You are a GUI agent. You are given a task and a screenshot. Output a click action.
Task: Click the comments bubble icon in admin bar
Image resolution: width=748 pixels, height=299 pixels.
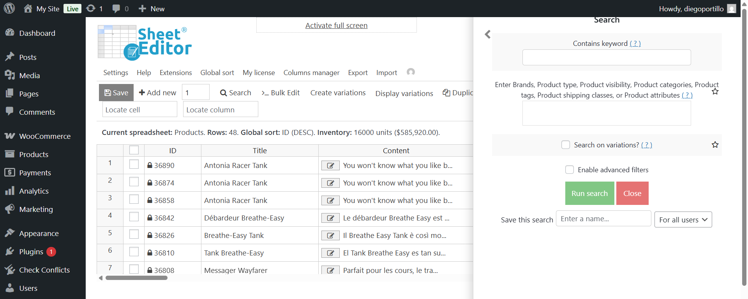116,9
